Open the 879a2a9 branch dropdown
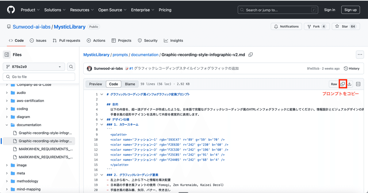368x193 pixels. (x=34, y=67)
